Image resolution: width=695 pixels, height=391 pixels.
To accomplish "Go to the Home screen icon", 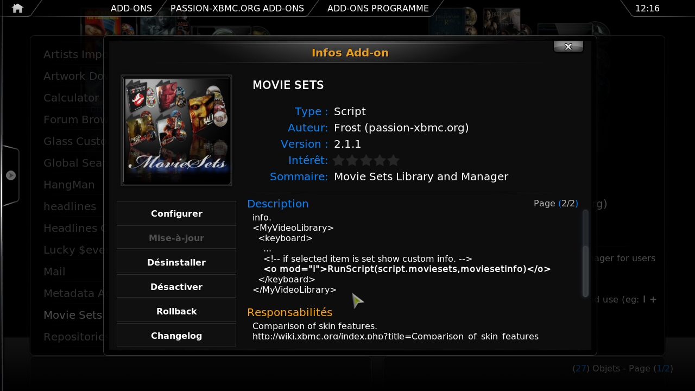I will 17,8.
